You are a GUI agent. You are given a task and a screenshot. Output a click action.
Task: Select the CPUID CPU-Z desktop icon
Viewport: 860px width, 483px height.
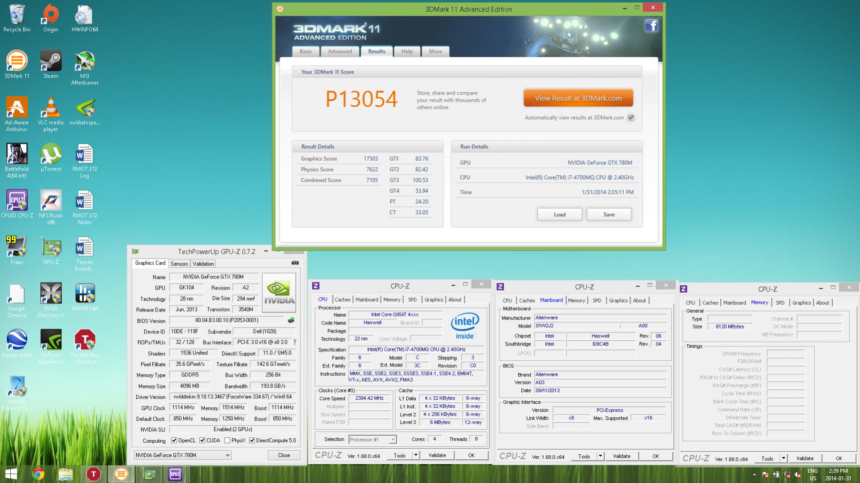17,205
